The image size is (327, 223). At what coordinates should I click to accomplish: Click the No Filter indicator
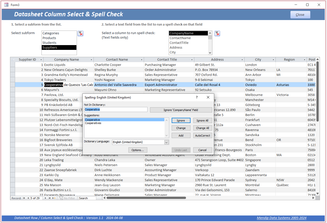[x=67, y=198]
